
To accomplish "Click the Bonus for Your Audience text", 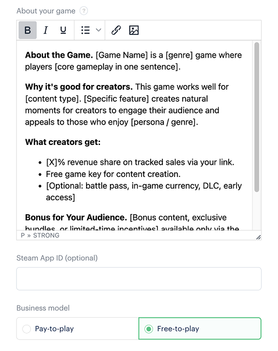I will (76, 217).
